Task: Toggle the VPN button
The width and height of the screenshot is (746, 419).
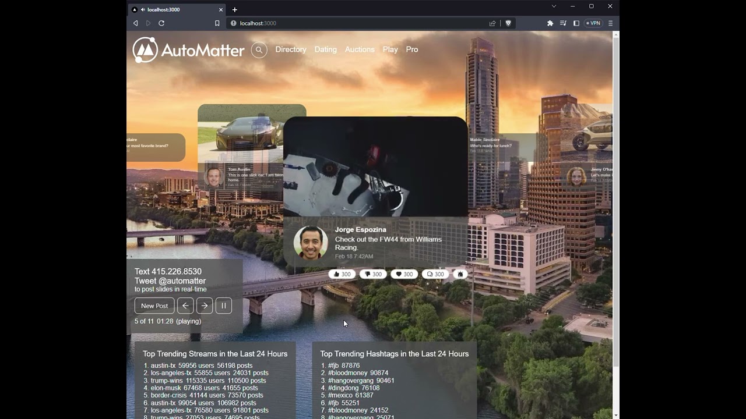Action: point(593,23)
